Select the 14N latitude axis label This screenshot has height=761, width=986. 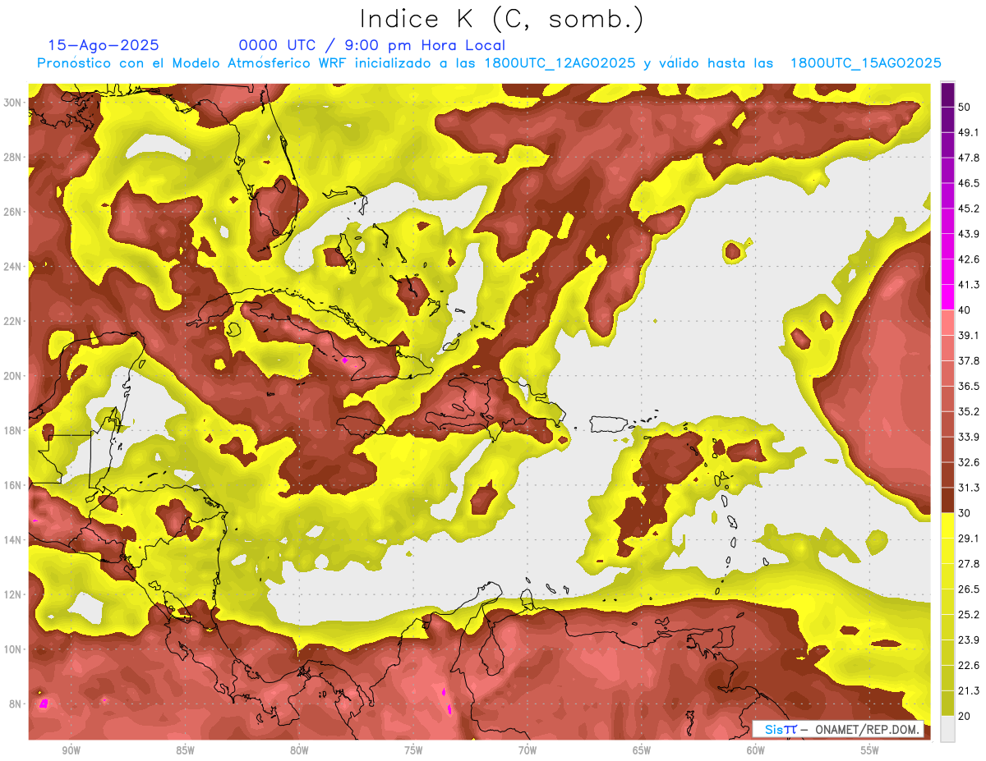coord(12,540)
